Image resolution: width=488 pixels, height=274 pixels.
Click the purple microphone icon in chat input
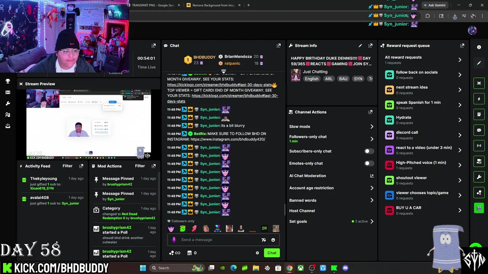pos(174,240)
